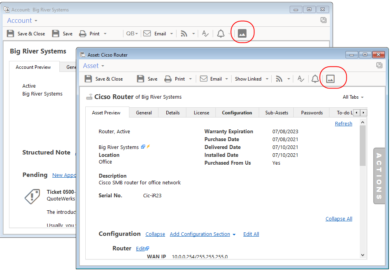The height and width of the screenshot is (272, 390).
Task: Click the image icon in the Asset toolbar
Action: click(330, 79)
